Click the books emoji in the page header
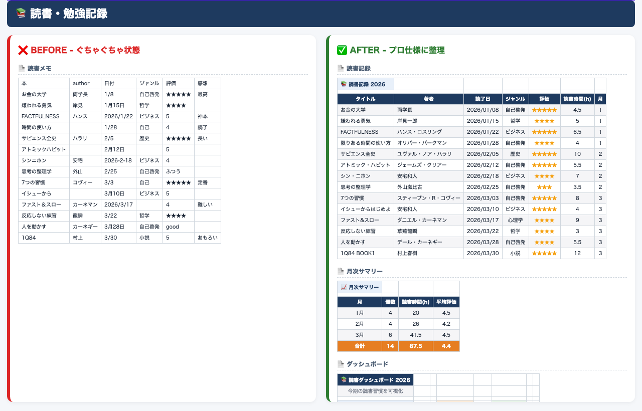This screenshot has width=642, height=411. pyautogui.click(x=21, y=14)
